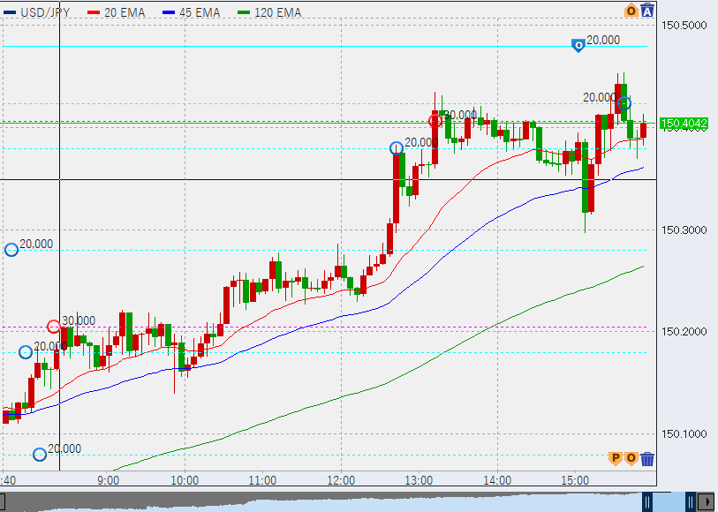Click the blue circle marker near 12:45 candle

pos(397,147)
